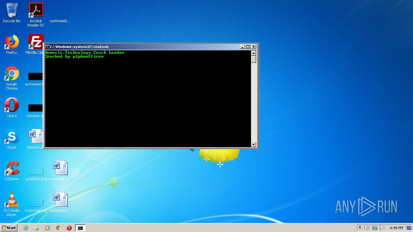Close the cmd.exe window
Image resolution: width=413 pixels, height=232 pixels.
254,47
